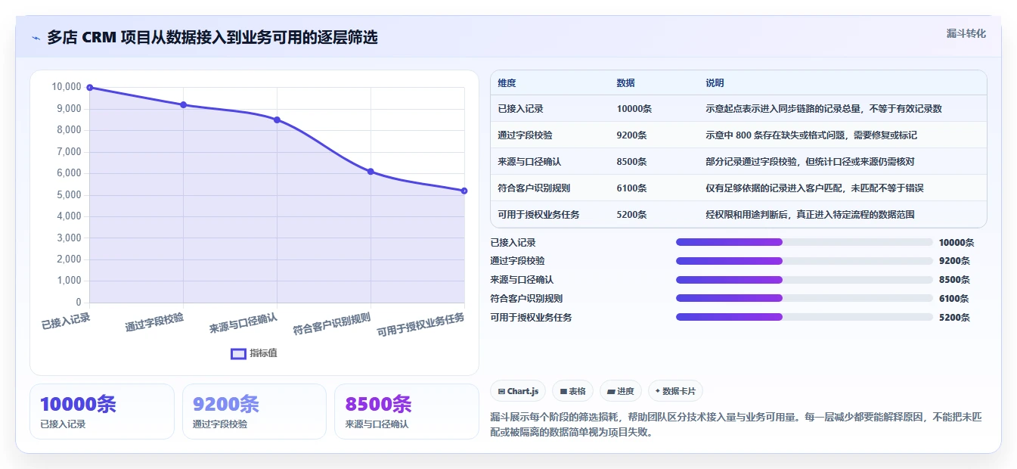
Task: Click the chart point for 通过字段校验
Action: (183, 105)
